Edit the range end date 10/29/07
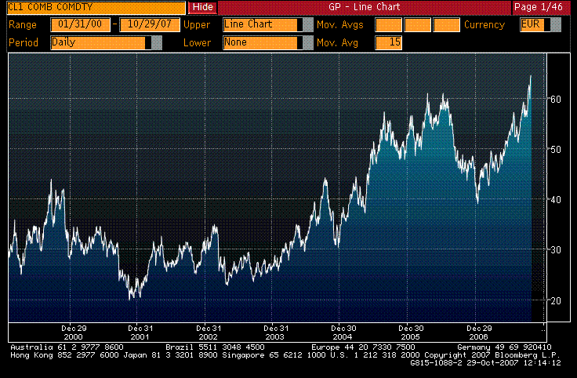The image size is (577, 378). coord(150,24)
